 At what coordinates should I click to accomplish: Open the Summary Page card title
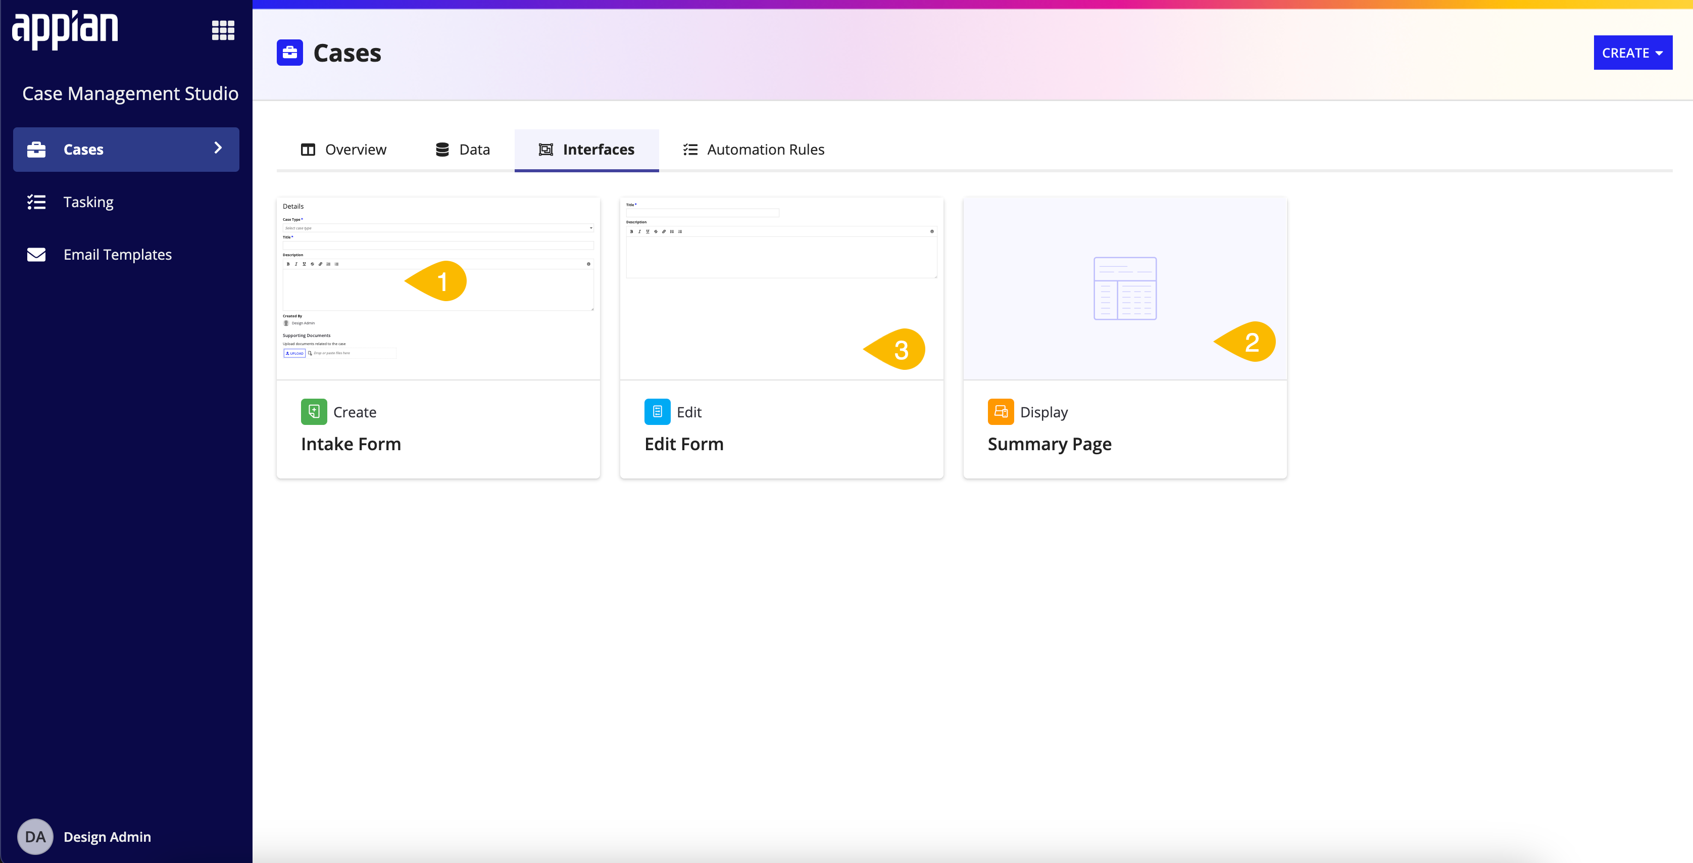click(1050, 444)
